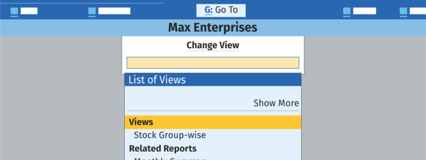Select the rightmost cut-off white menu label
This screenshot has height=160, width=426.
(x=417, y=11)
